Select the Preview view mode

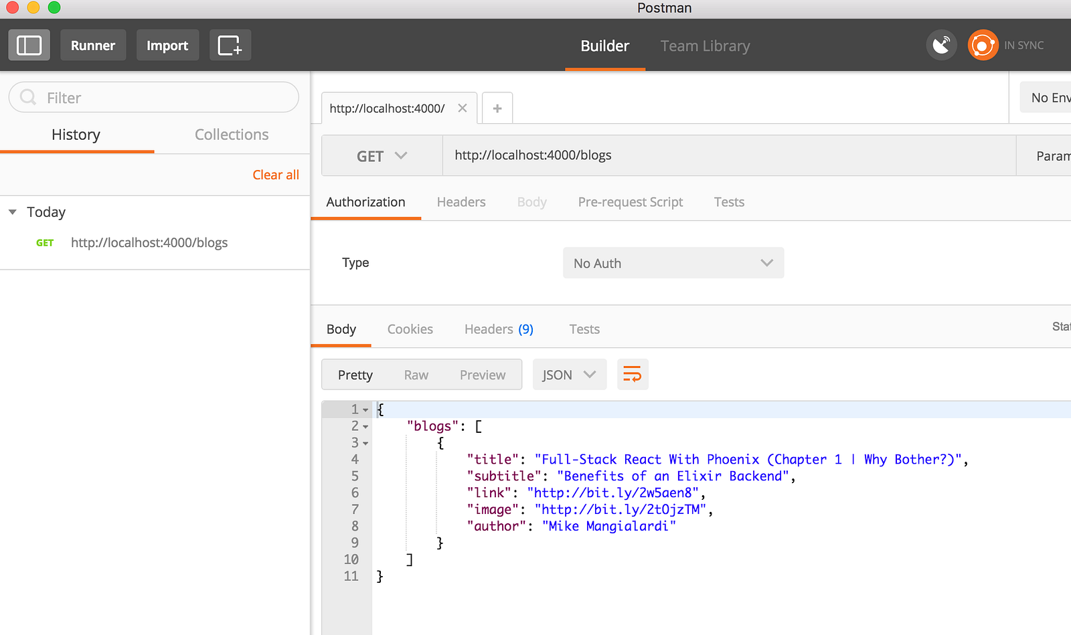pos(483,375)
